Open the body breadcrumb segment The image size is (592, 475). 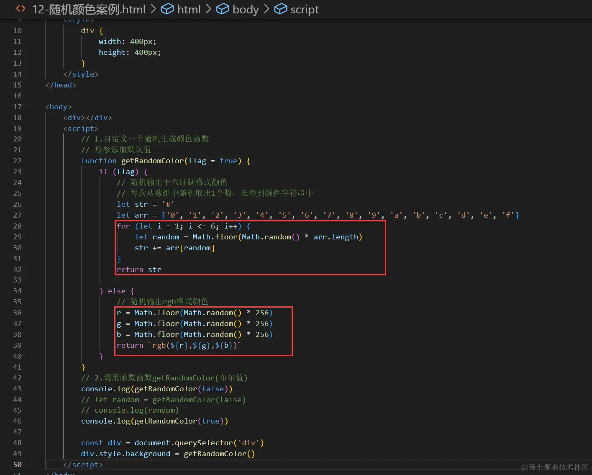pyautogui.click(x=246, y=9)
